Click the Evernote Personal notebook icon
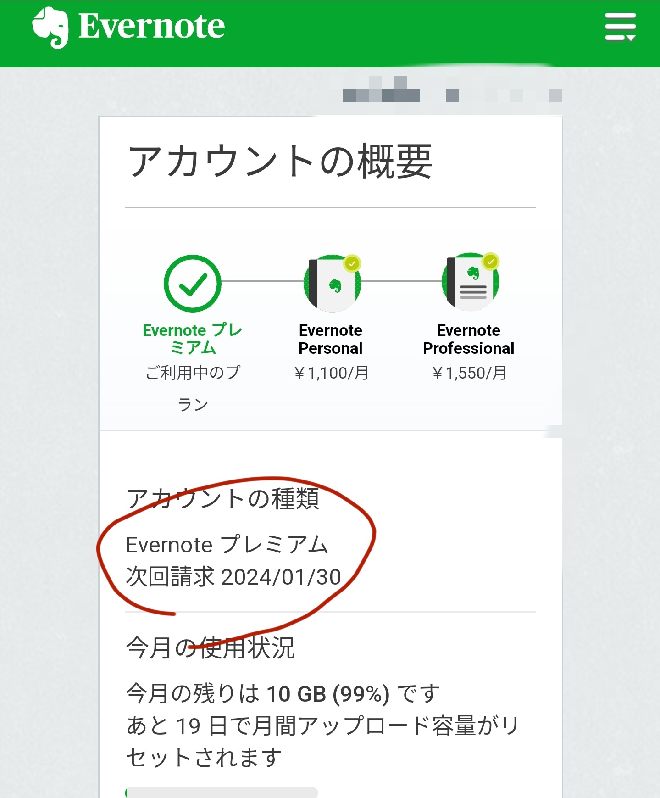 pos(333,282)
